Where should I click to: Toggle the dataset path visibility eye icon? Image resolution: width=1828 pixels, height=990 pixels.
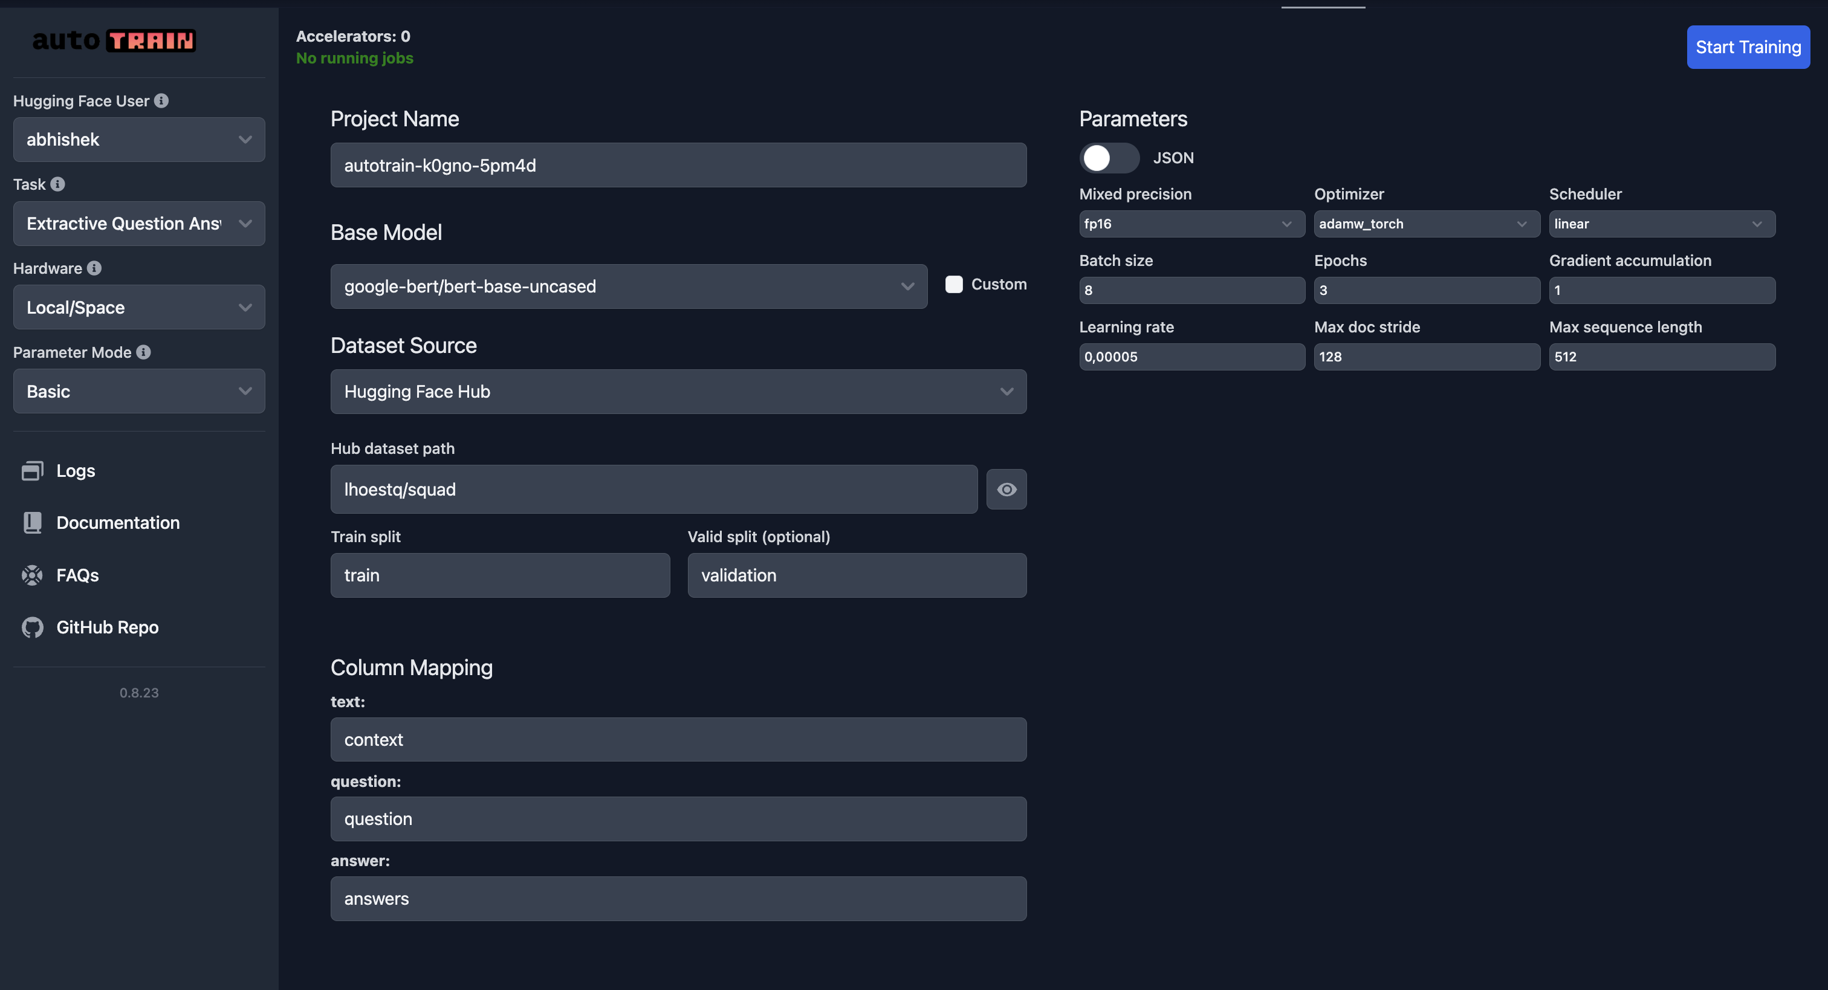pos(1006,489)
